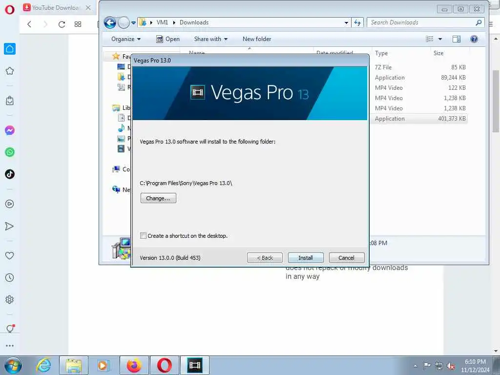Click Downloads in the address breadcrumb
Image resolution: width=500 pixels, height=375 pixels.
(x=194, y=22)
